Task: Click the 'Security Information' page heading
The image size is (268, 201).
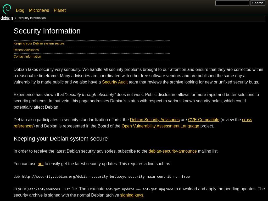Action: coord(47,31)
